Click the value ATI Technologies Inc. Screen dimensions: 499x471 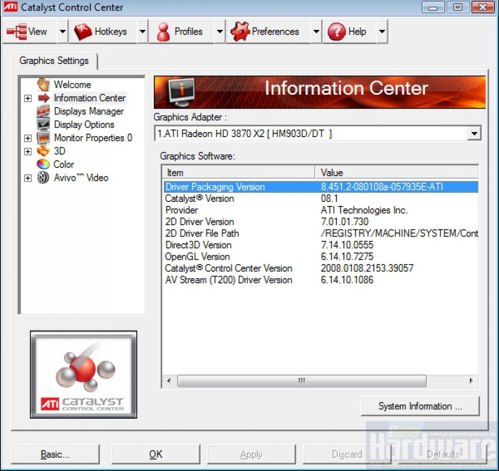pyautogui.click(x=364, y=210)
